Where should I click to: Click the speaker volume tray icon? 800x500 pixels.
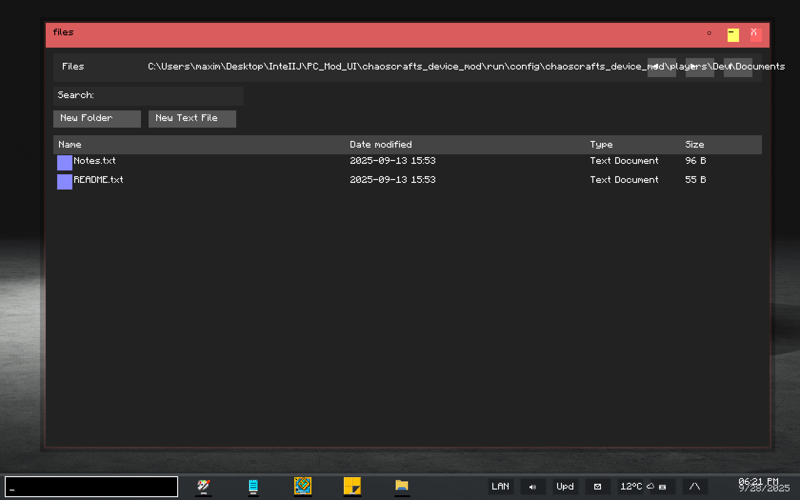pyautogui.click(x=532, y=487)
